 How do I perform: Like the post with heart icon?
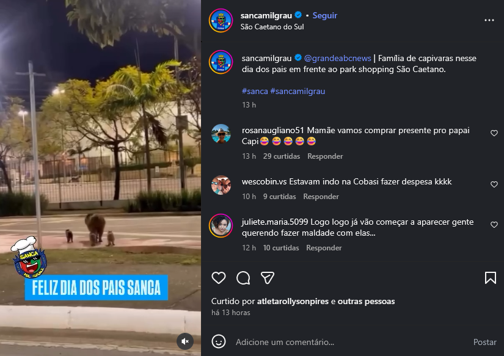click(x=219, y=278)
